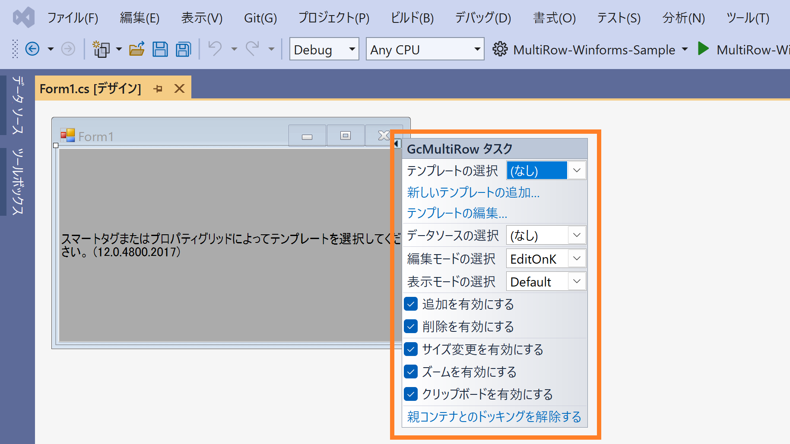790x444 pixels.
Task: Click the GcMultiRow タスク panel header
Action: [495, 149]
